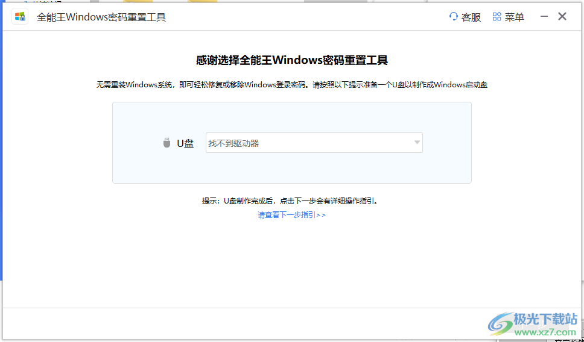Open the U盘 drive dropdown arrow
Image resolution: width=584 pixels, height=342 pixels.
coord(417,143)
